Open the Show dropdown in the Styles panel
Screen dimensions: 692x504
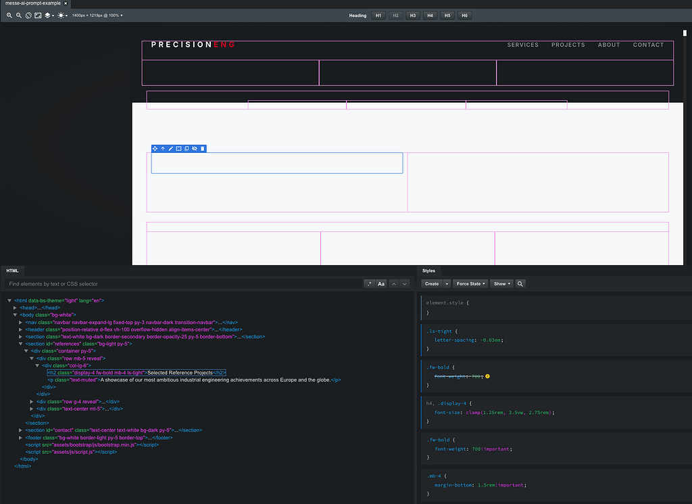pyautogui.click(x=502, y=284)
